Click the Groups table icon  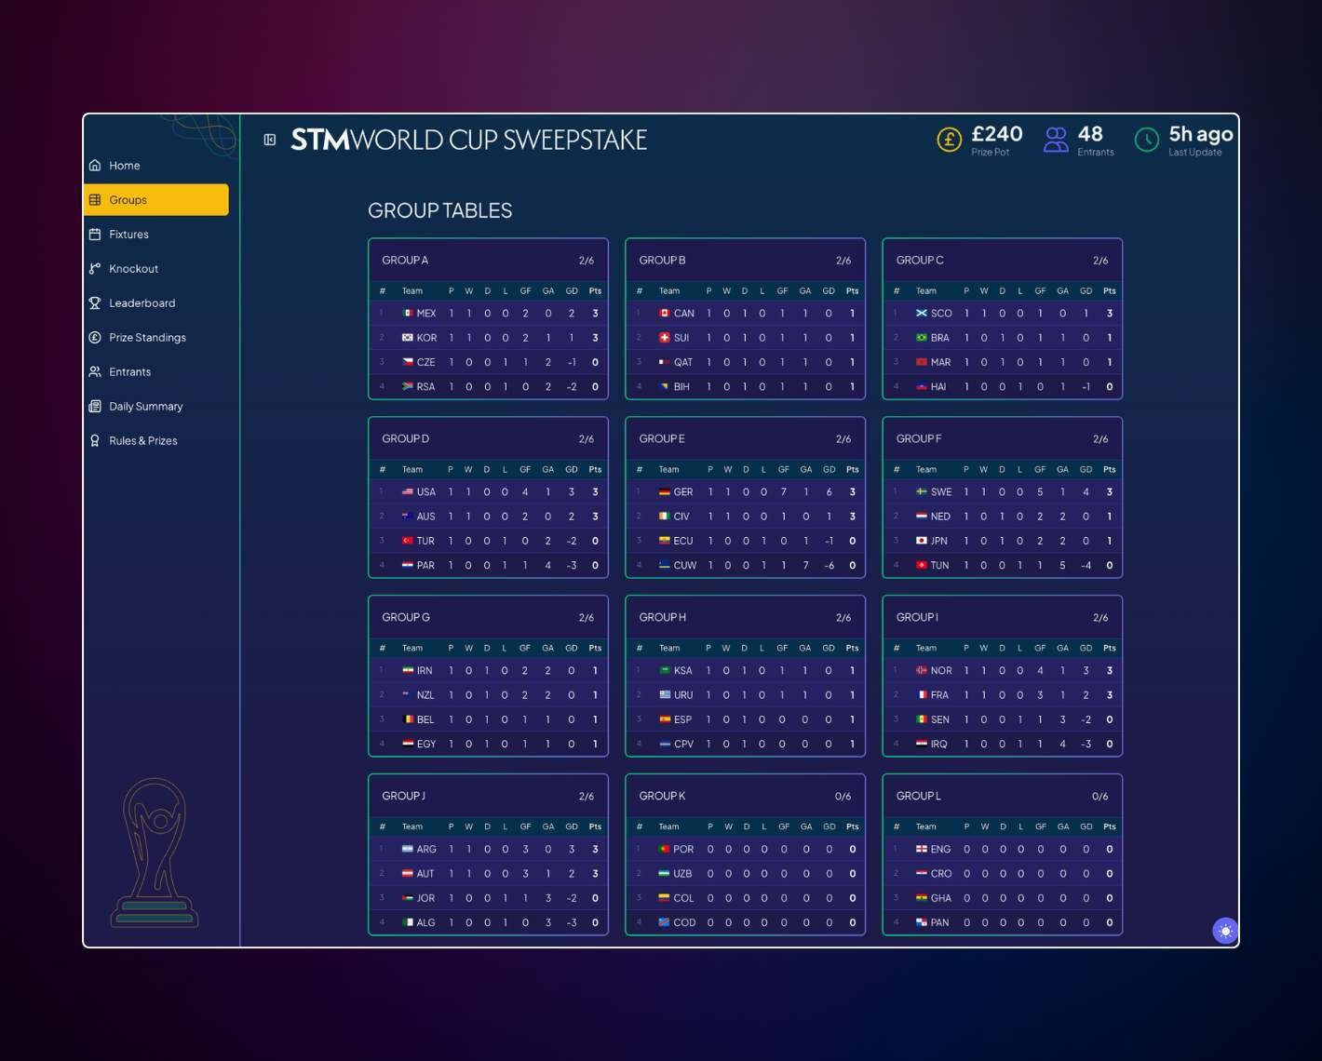click(95, 200)
